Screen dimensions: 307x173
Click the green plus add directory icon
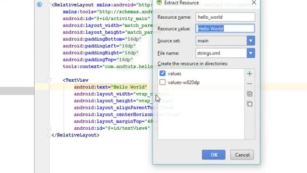[x=249, y=74]
